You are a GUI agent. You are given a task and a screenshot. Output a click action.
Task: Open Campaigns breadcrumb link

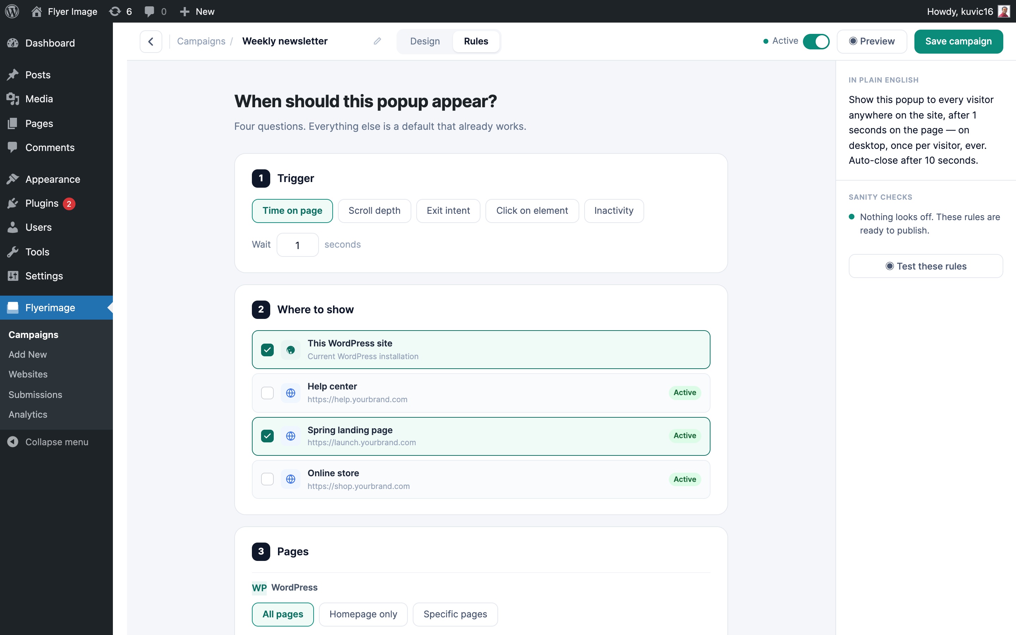201,41
